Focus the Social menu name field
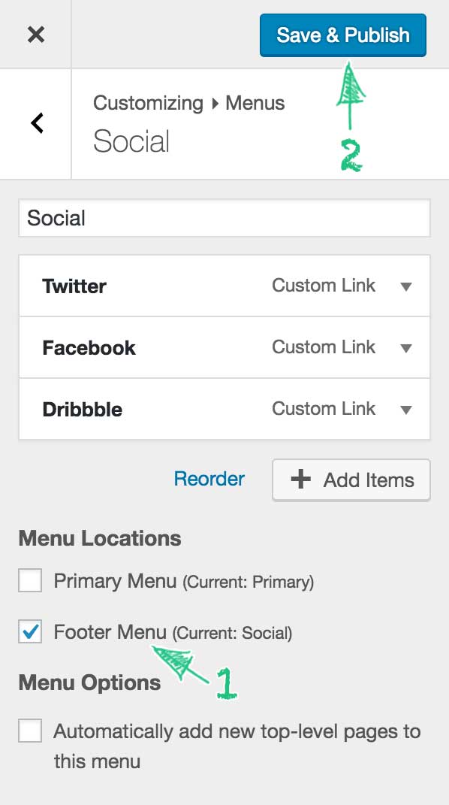The height and width of the screenshot is (805, 449). pyautogui.click(x=225, y=218)
